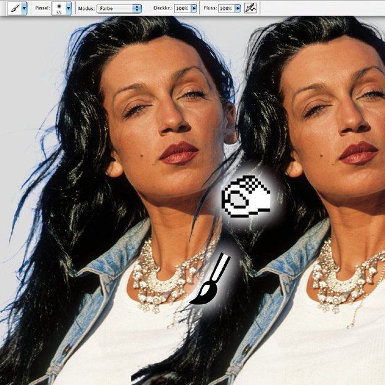Open the Deckkr. opacity slider arrow
This screenshot has width=385, height=385.
[194, 9]
